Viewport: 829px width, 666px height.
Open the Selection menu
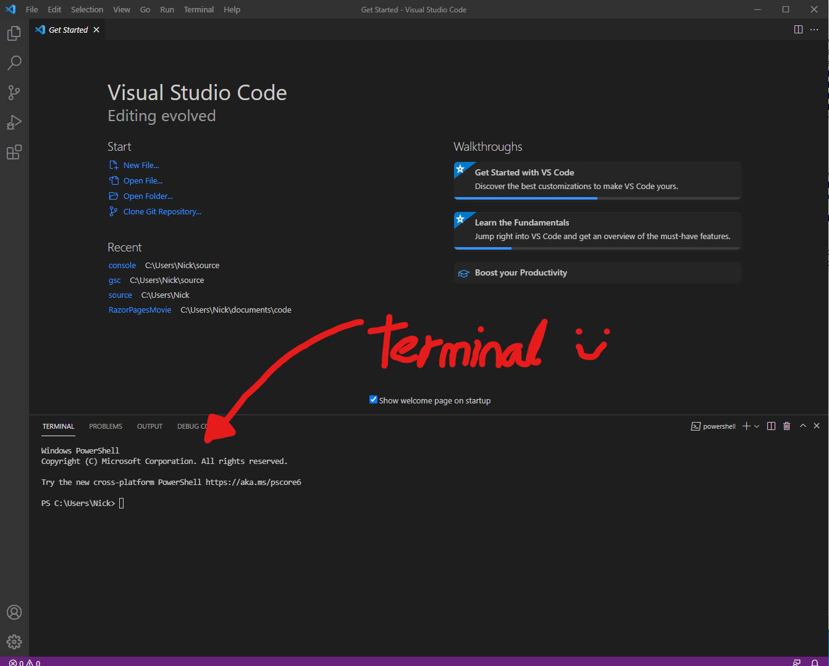tap(87, 9)
